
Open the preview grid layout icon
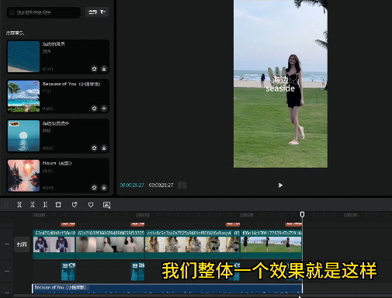182,185
